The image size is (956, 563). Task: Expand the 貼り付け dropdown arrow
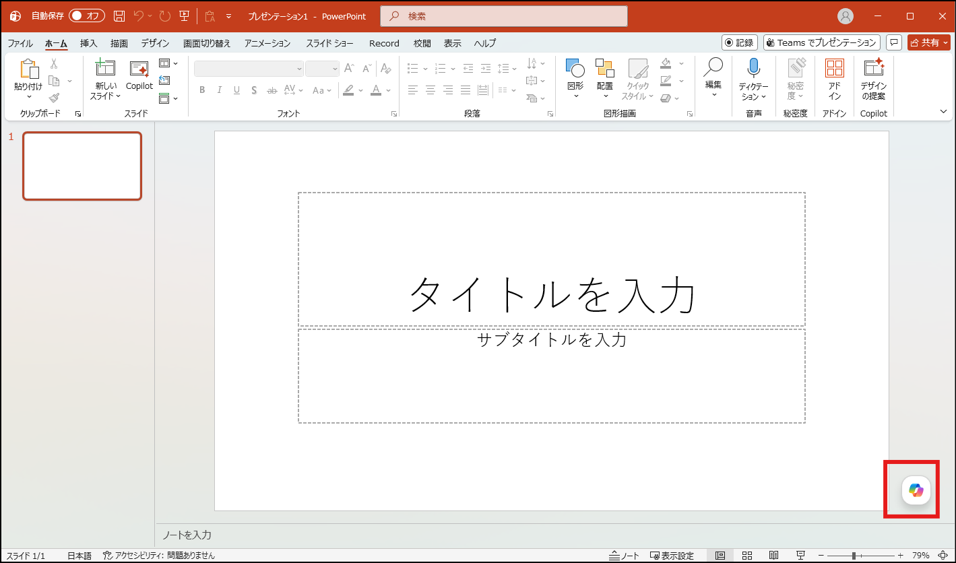(x=28, y=96)
